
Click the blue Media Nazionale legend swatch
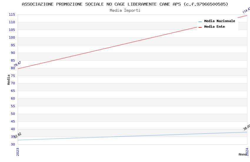200,22
